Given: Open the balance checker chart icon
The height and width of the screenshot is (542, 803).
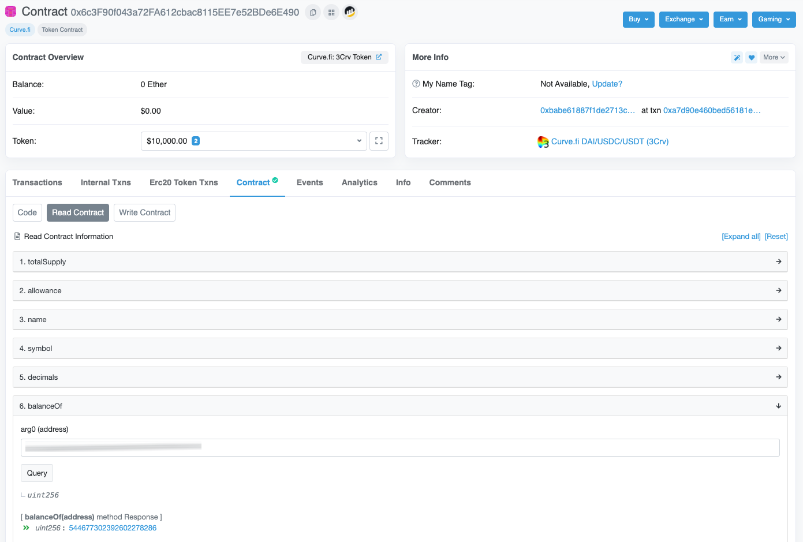Looking at the screenshot, I should click(x=350, y=12).
